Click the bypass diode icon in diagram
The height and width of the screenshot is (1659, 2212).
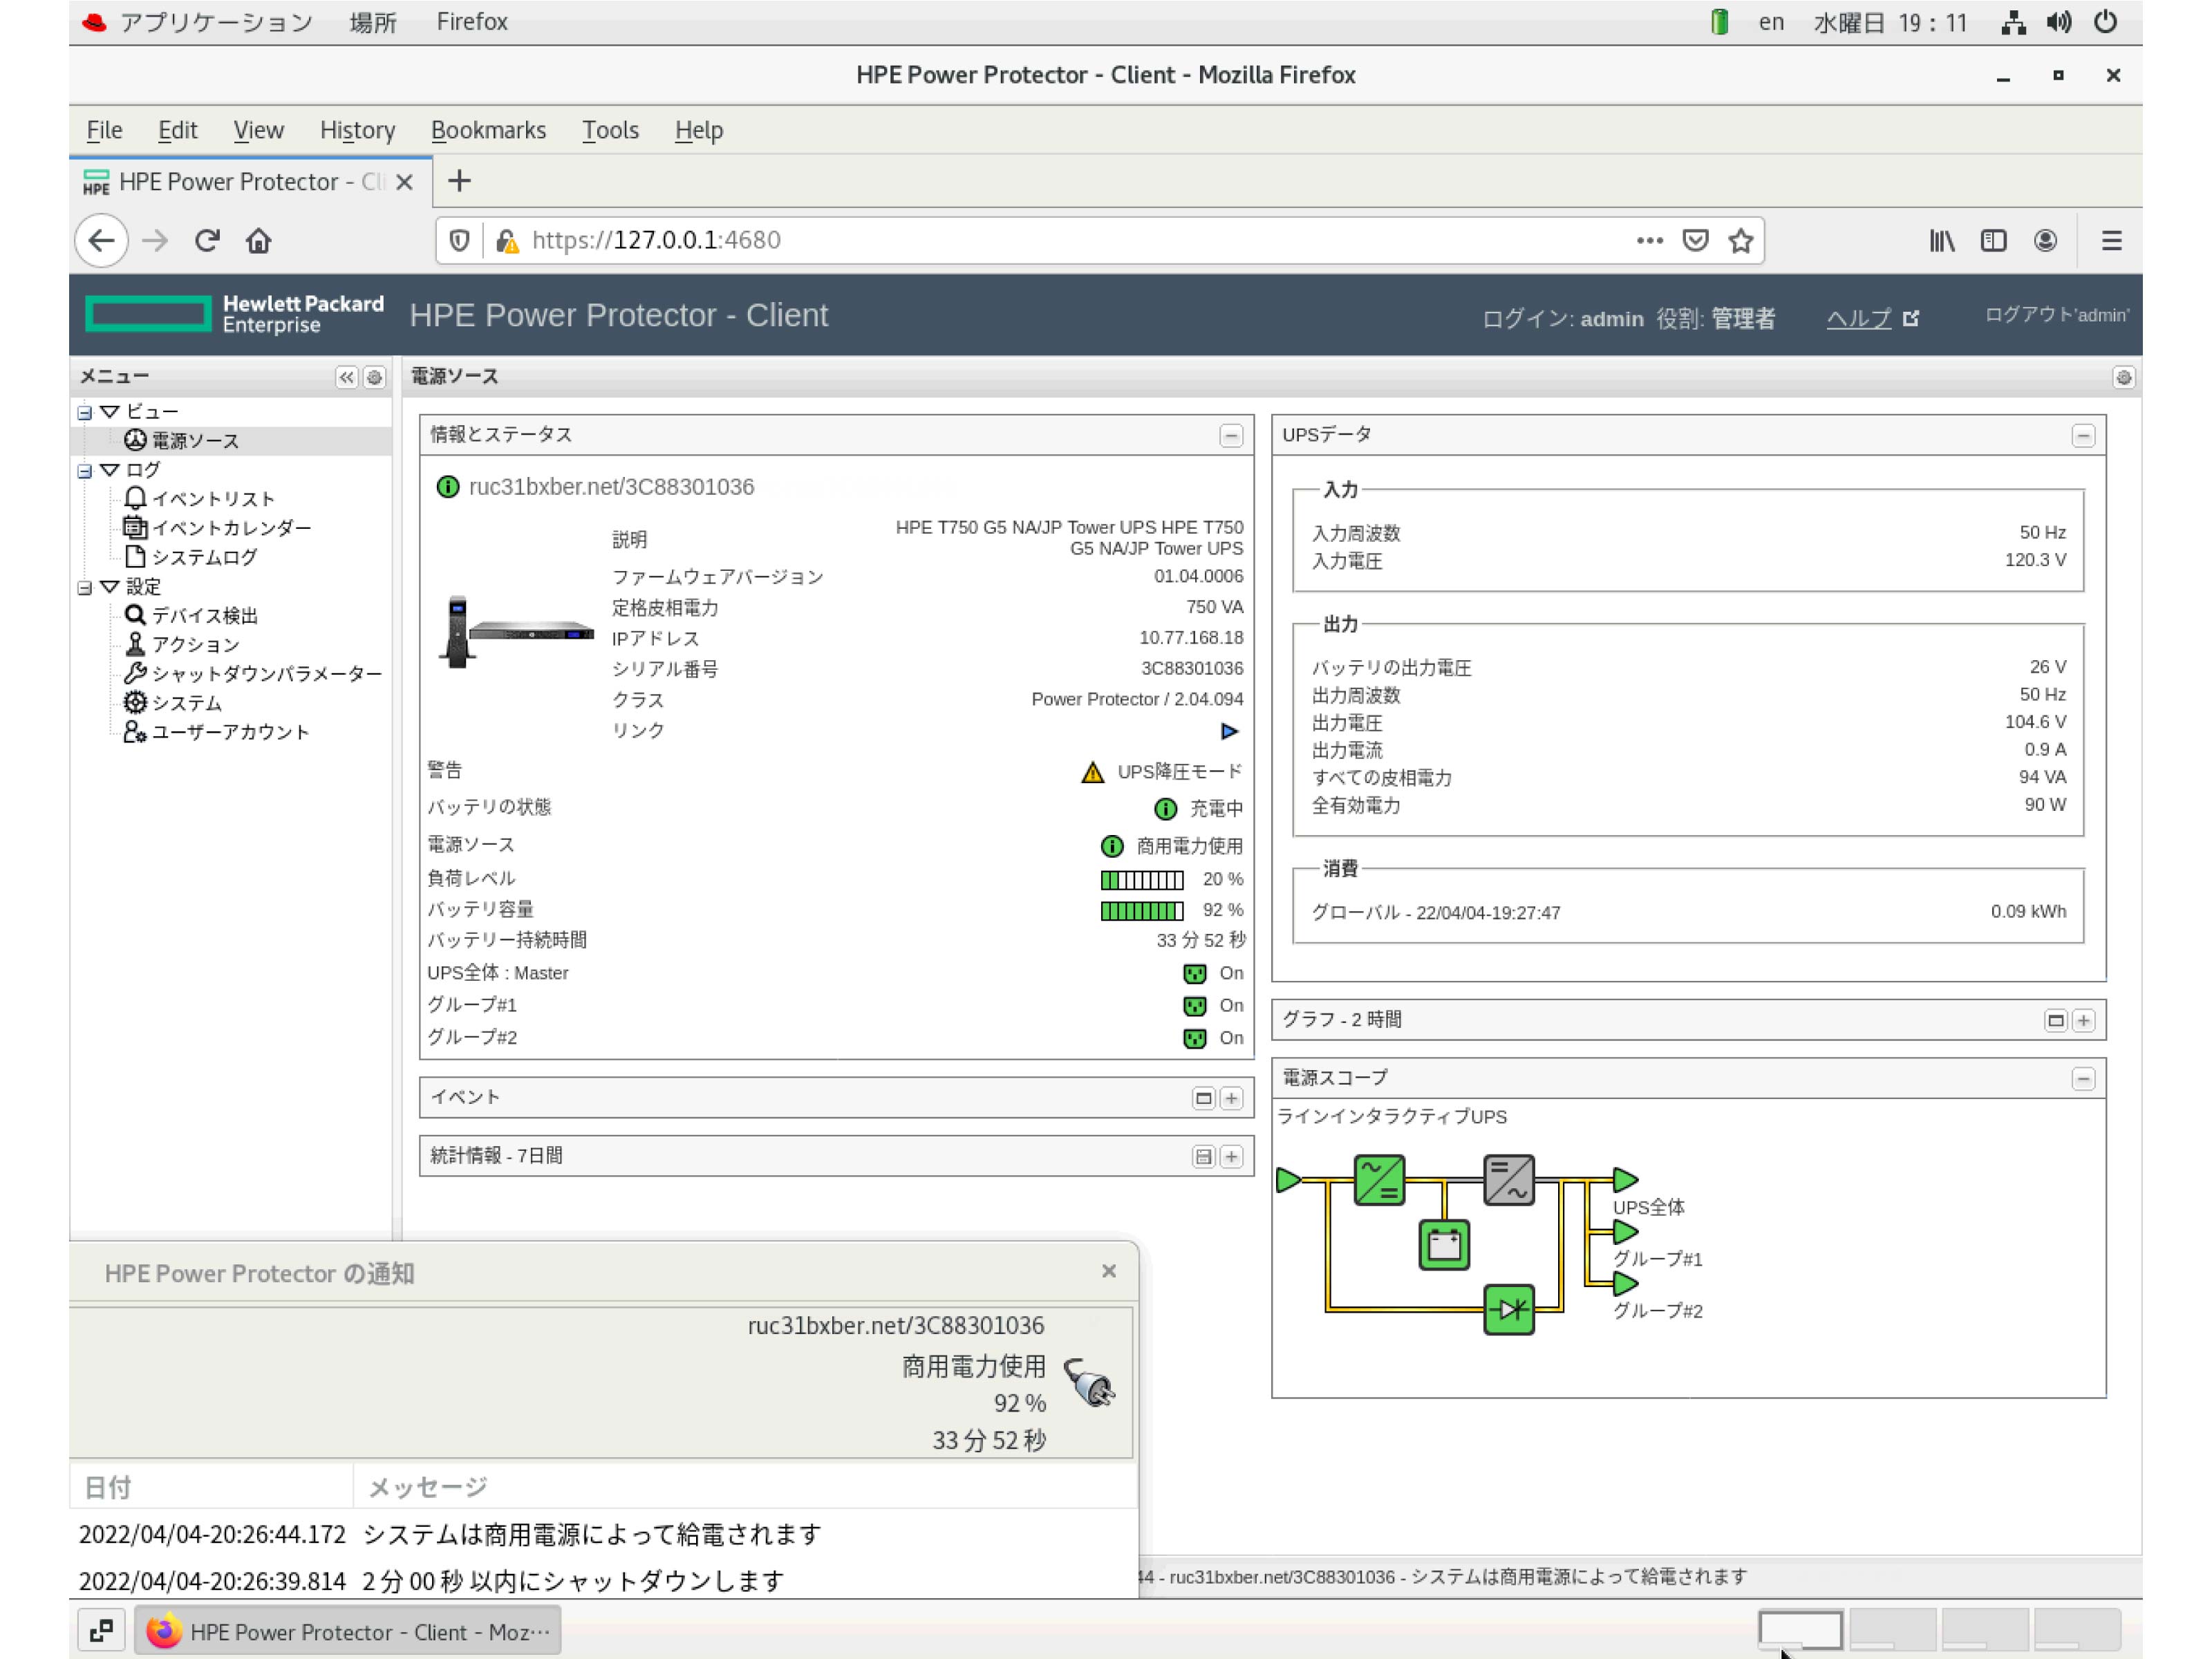coord(1509,1309)
